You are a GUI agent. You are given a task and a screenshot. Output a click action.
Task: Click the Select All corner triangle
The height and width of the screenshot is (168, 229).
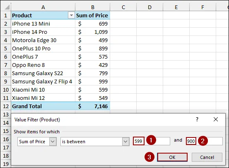(7, 7)
